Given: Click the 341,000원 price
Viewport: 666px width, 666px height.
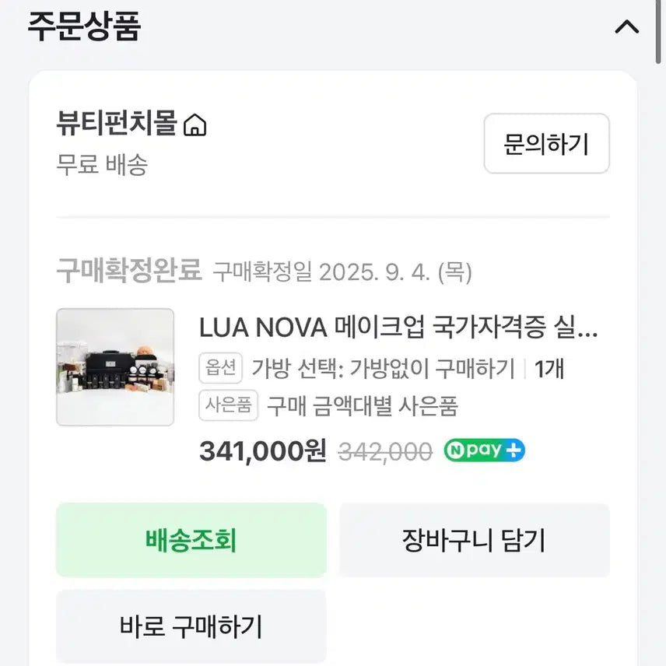Looking at the screenshot, I should (262, 451).
